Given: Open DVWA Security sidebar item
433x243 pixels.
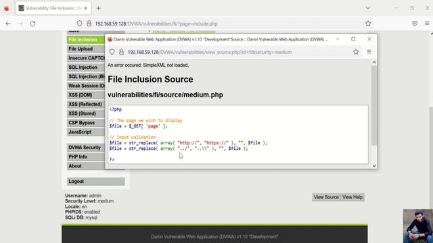Looking at the screenshot, I should [86, 147].
